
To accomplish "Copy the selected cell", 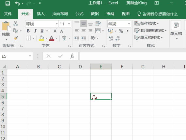I will (x=16, y=31).
